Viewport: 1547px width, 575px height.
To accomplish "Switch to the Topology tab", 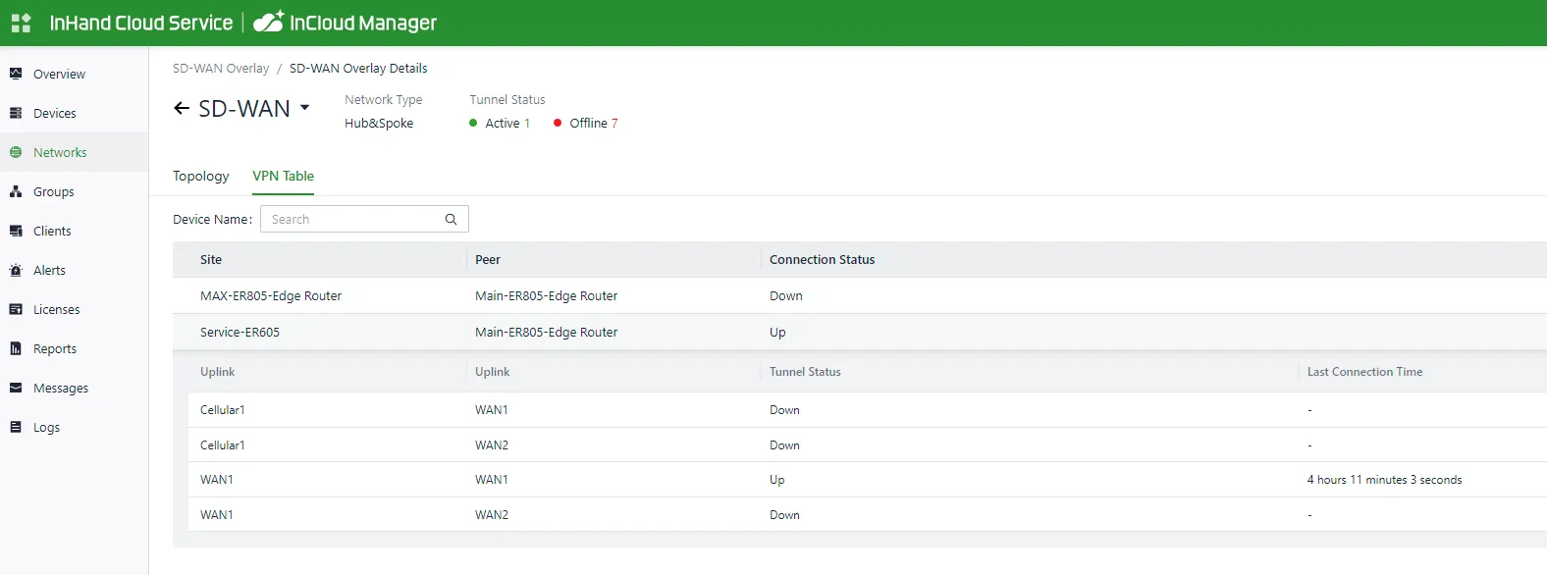I will [201, 176].
